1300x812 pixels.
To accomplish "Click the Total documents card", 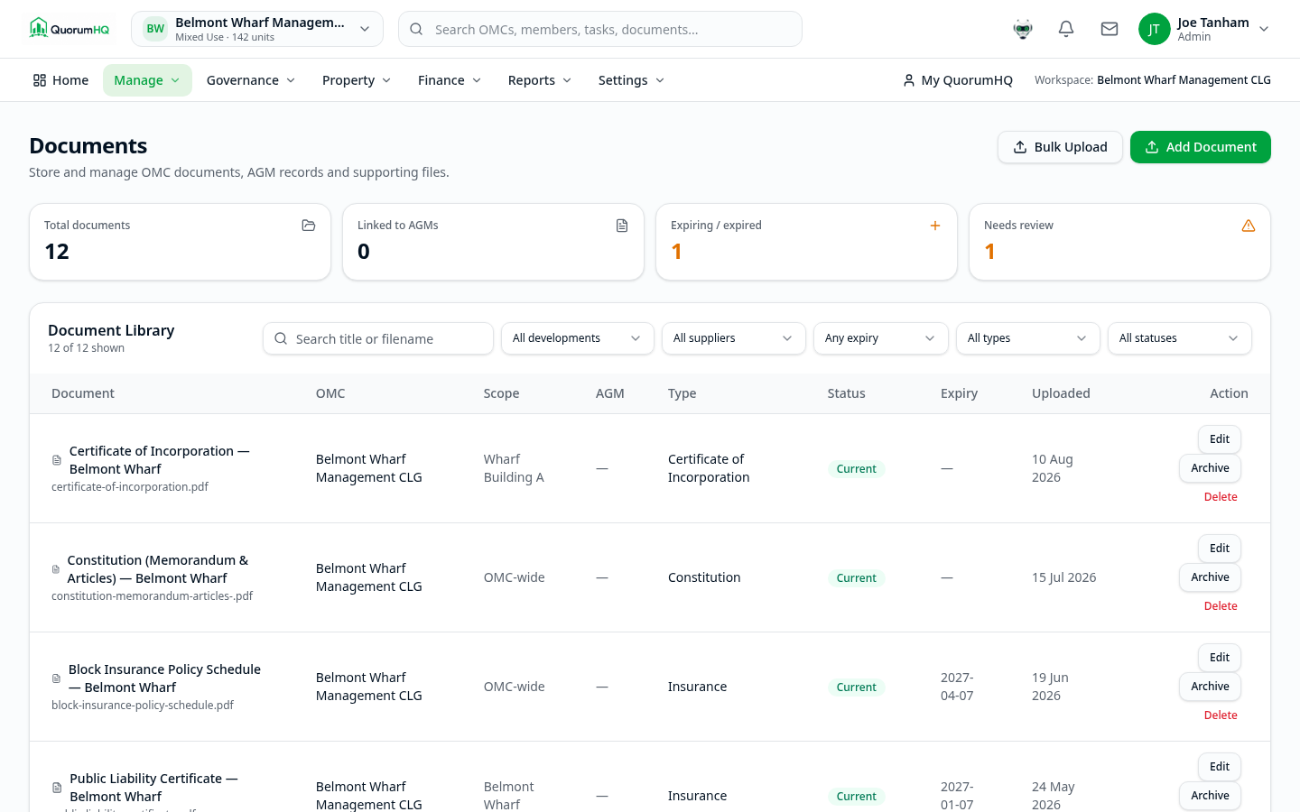I will click(180, 242).
